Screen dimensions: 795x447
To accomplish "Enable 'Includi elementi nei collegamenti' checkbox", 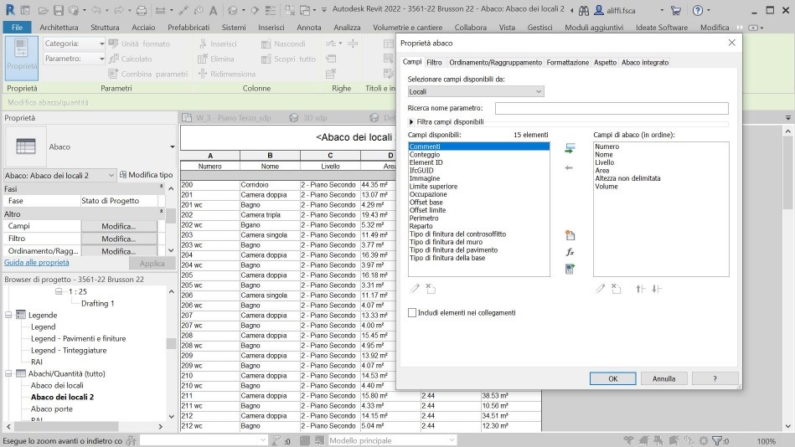I will 412,313.
